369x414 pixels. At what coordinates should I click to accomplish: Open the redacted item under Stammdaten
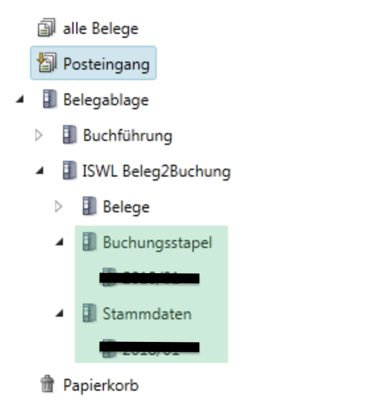tap(149, 348)
